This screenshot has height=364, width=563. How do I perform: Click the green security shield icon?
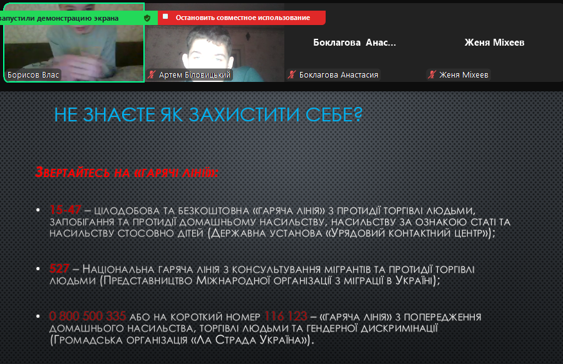coord(147,18)
